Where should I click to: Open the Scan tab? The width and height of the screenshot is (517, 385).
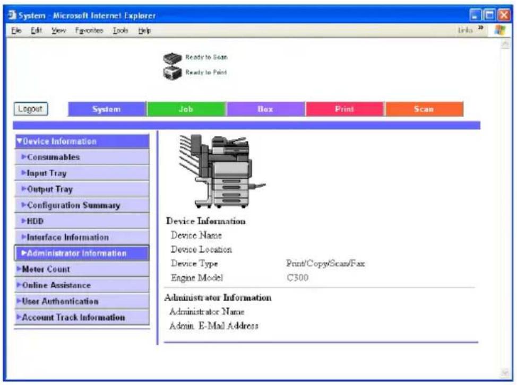(424, 109)
